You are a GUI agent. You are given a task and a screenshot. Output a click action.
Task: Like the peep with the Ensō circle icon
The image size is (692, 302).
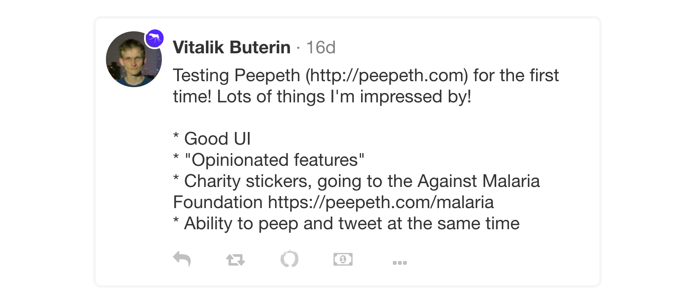coord(289,259)
